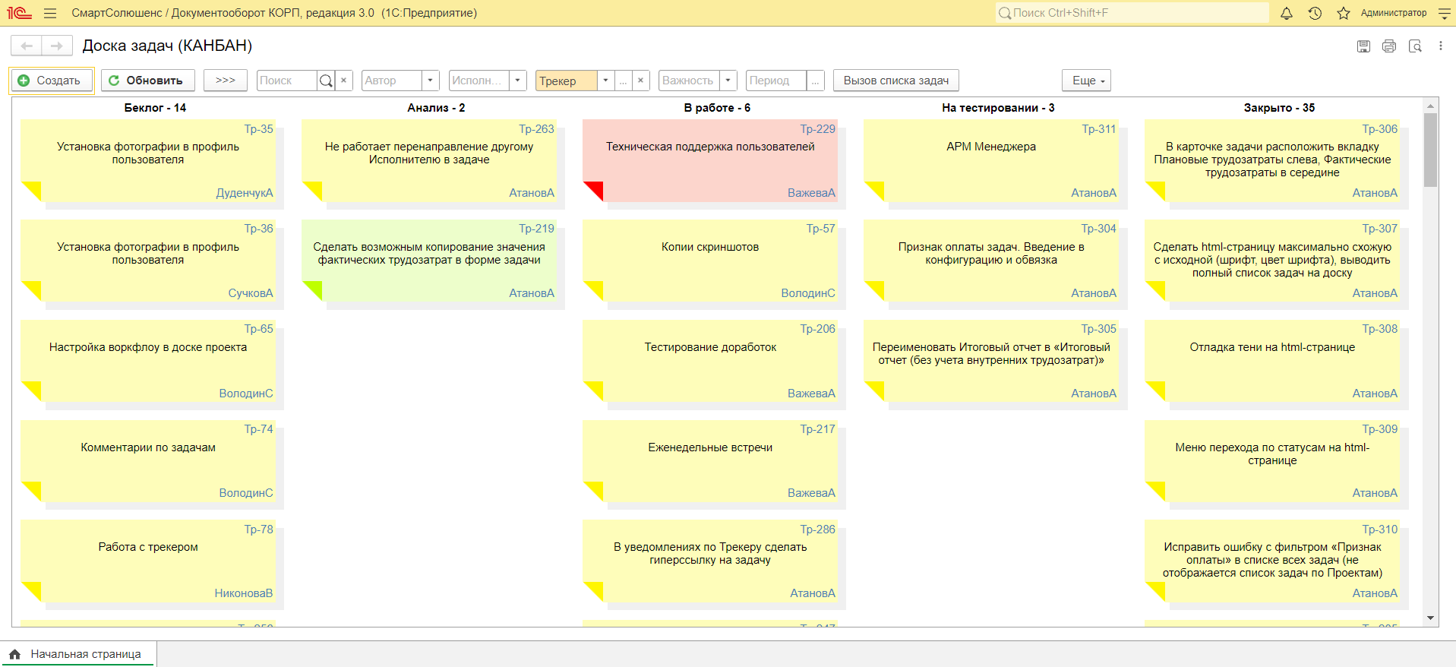Viewport: 1456px width, 667px height.
Task: Clear the Поиск field
Action: pos(344,81)
